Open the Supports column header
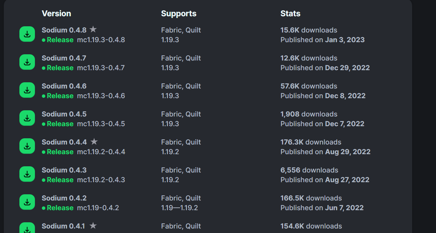436x233 pixels. tap(179, 13)
